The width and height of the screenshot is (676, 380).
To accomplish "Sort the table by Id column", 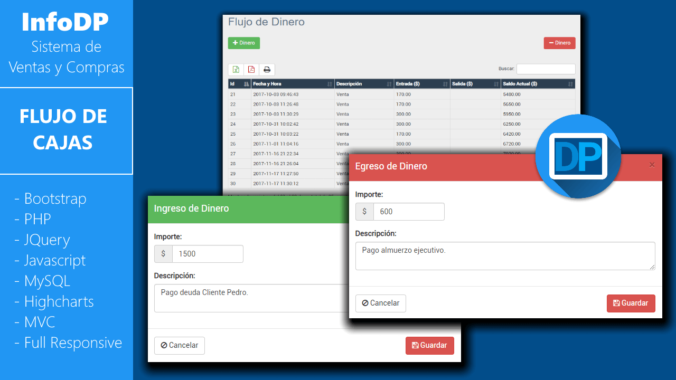I will [239, 84].
